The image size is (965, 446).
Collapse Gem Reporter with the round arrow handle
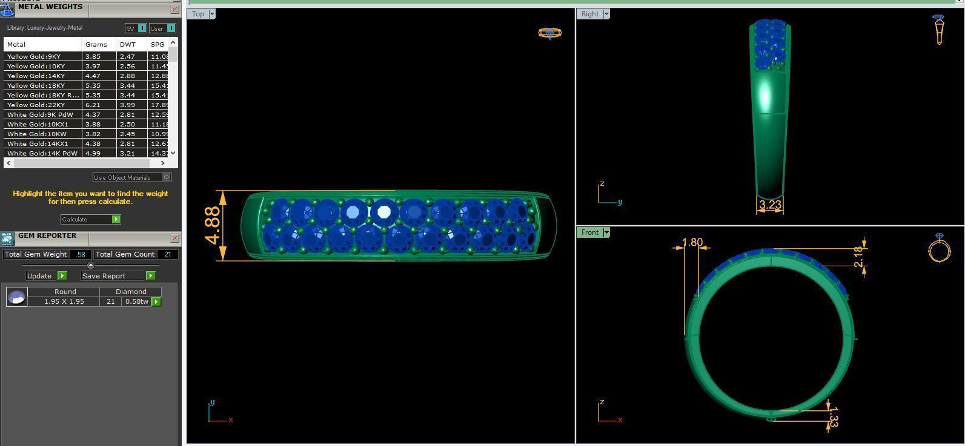tap(91, 265)
